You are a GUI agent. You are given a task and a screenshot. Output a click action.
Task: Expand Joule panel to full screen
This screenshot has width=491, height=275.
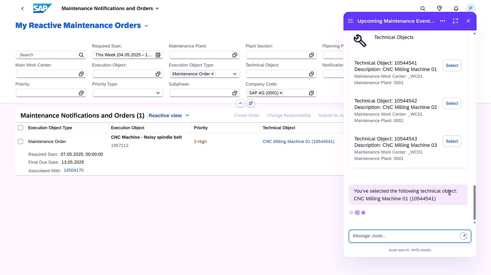(455, 21)
